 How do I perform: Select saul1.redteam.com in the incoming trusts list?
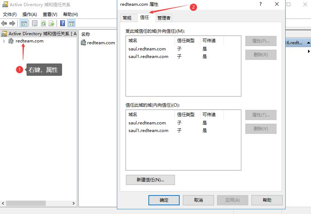point(148,131)
